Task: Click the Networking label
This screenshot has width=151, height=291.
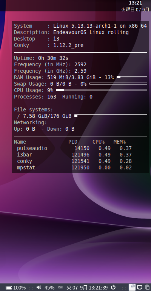Action: pyautogui.click(x=31, y=123)
